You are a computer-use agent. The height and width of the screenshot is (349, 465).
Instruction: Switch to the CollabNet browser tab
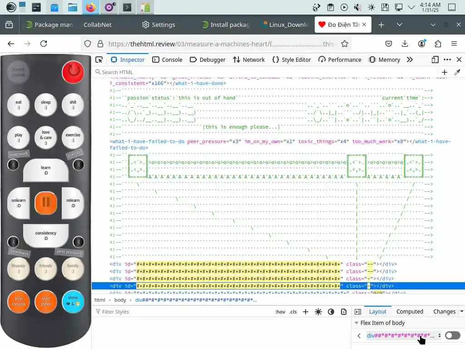98,25
